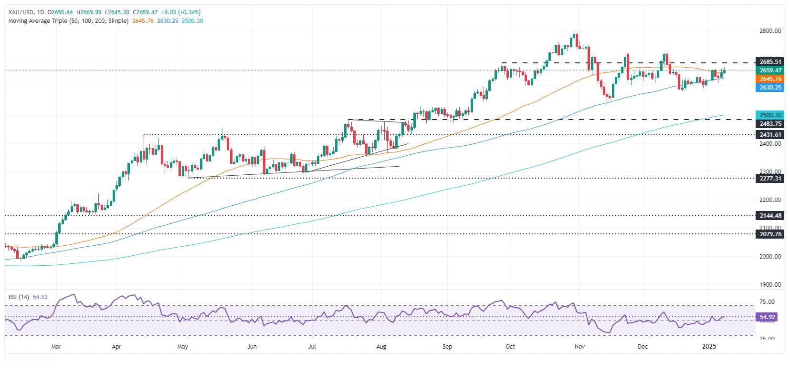The image size is (790, 371).
Task: Select the 2277.31 support level label
Action: point(770,178)
